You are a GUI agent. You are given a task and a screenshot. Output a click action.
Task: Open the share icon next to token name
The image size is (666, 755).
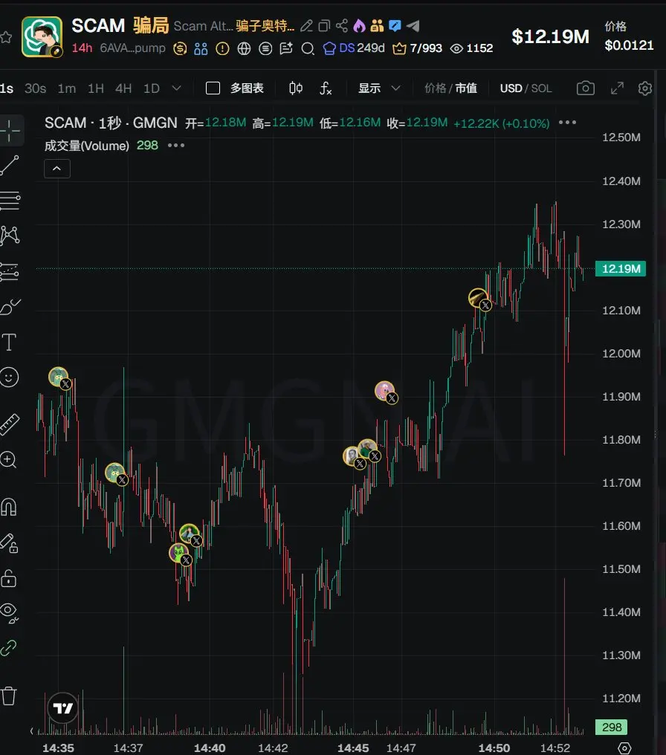pyautogui.click(x=341, y=25)
